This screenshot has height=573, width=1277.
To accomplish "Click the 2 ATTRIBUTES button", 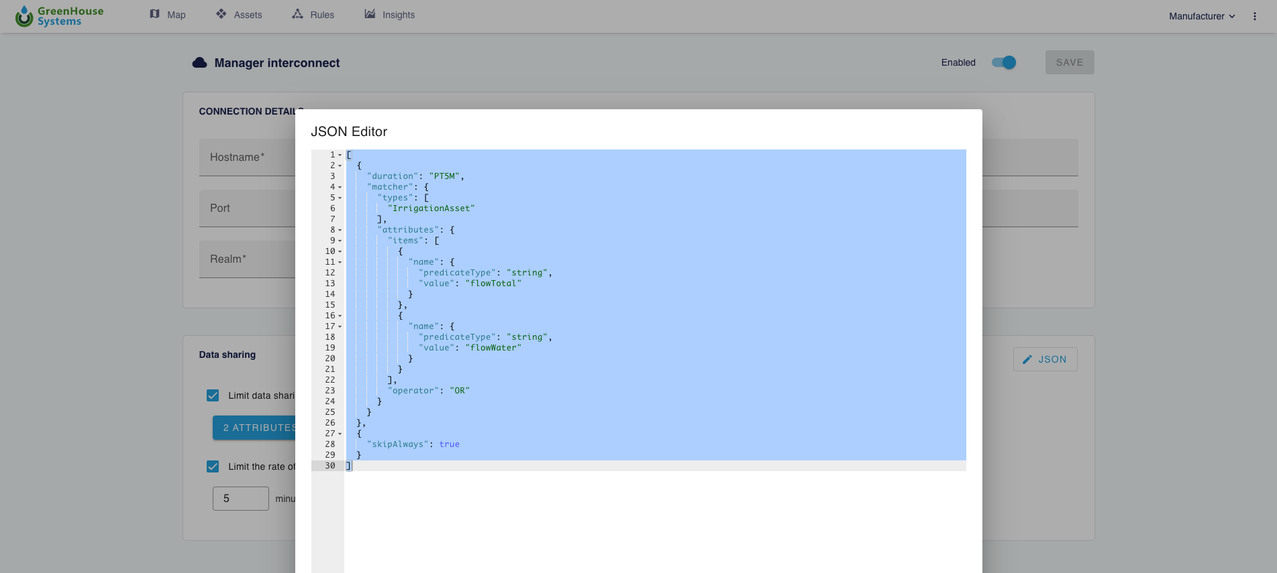I will 255,428.
